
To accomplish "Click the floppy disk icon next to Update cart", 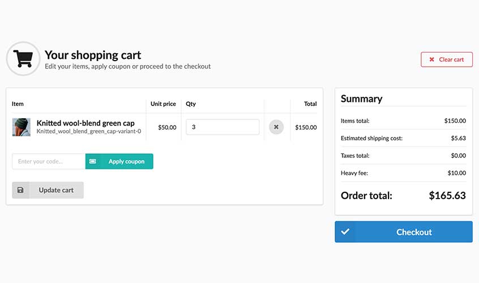I will point(21,190).
